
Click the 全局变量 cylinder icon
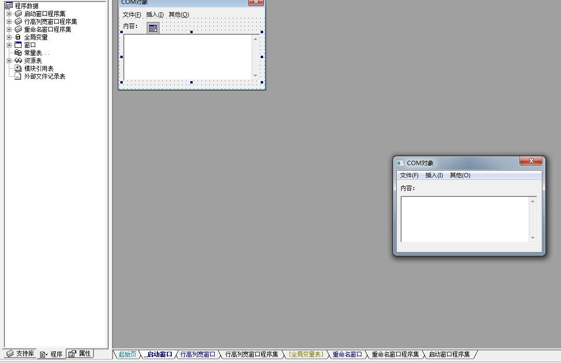(18, 37)
